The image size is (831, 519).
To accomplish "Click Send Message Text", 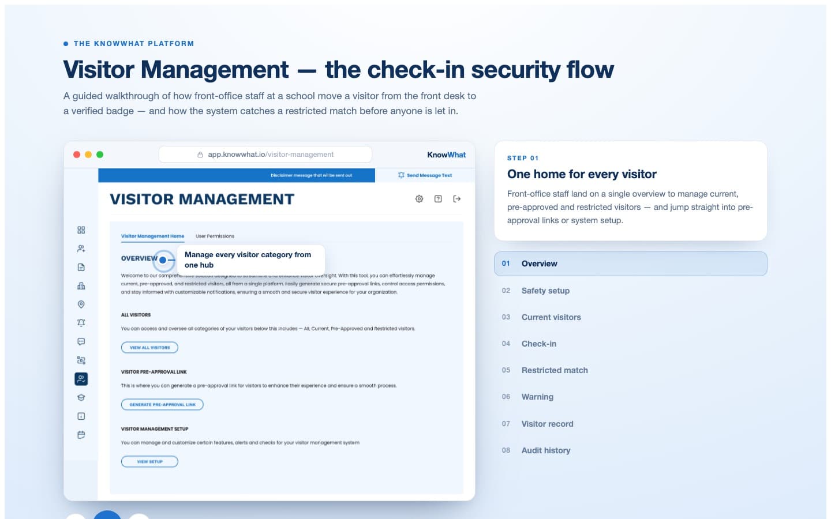I will pyautogui.click(x=429, y=175).
